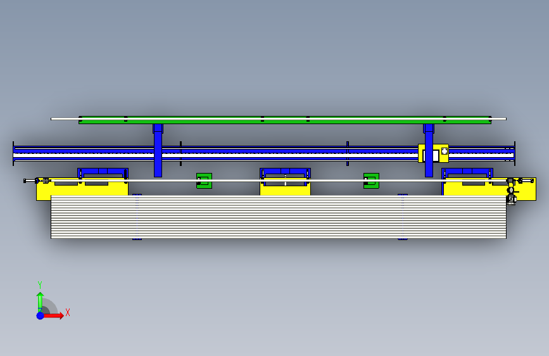Select the stacked white panel bundle
549x356 pixels.
coord(279,217)
